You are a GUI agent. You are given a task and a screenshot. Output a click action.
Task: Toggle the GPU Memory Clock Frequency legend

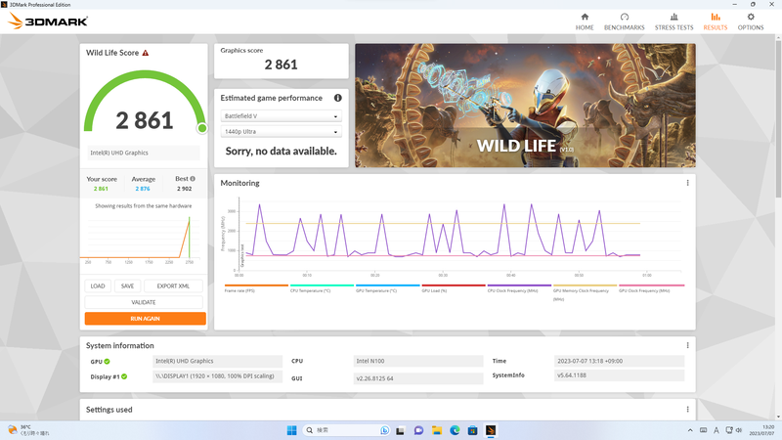click(585, 292)
